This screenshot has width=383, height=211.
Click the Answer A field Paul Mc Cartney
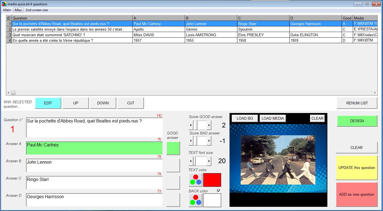point(94,148)
